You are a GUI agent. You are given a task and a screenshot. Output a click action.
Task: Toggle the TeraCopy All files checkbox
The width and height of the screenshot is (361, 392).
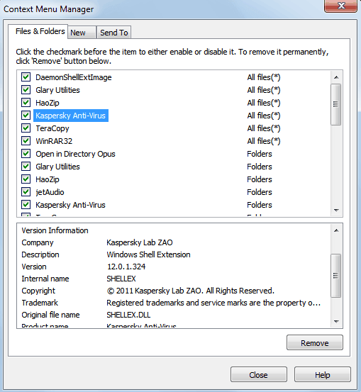(26, 128)
